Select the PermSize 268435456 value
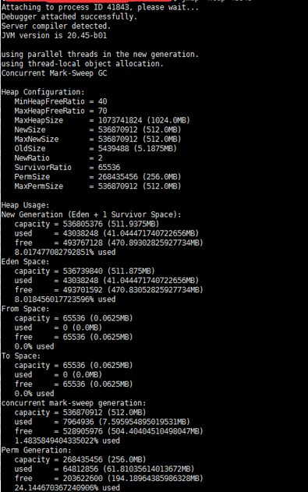Screen dimensions: 308x492 (118, 177)
